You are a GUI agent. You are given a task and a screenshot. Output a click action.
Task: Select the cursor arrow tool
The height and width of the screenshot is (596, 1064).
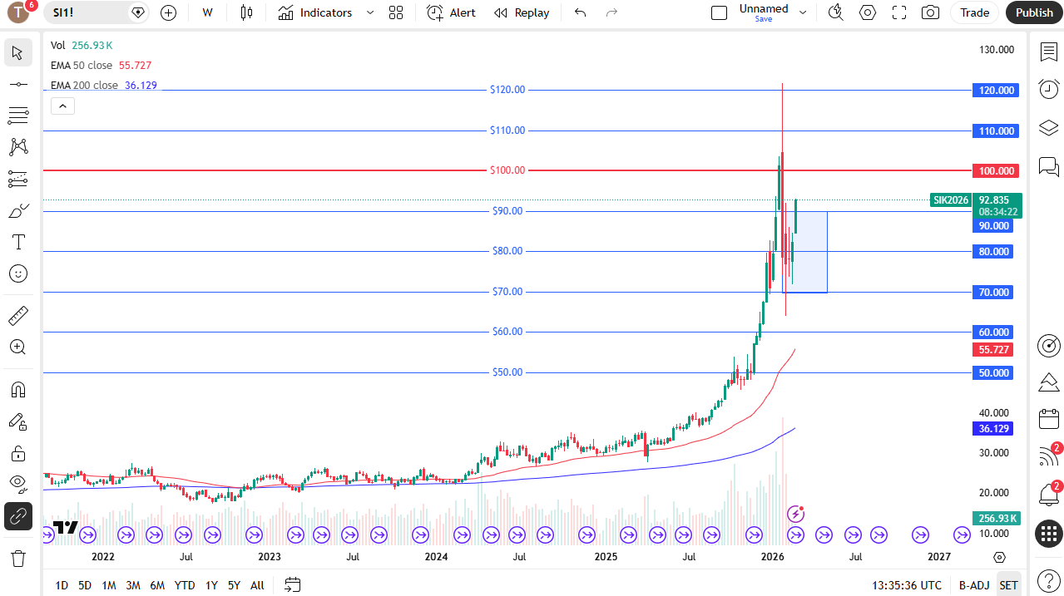18,52
